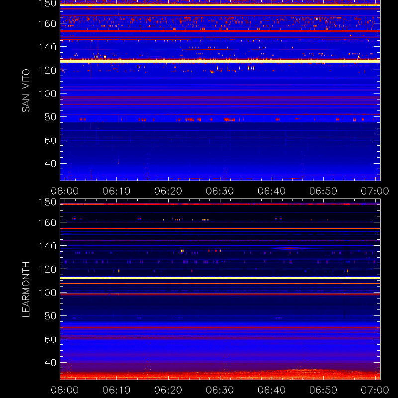Click 06:20 time label under San Vito plot

point(168,191)
